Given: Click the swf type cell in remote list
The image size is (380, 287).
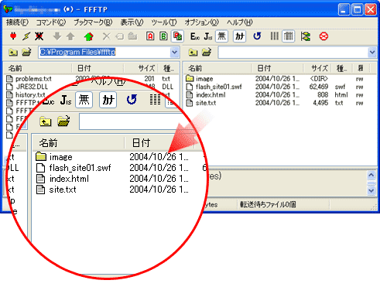Looking at the screenshot, I should [x=340, y=87].
